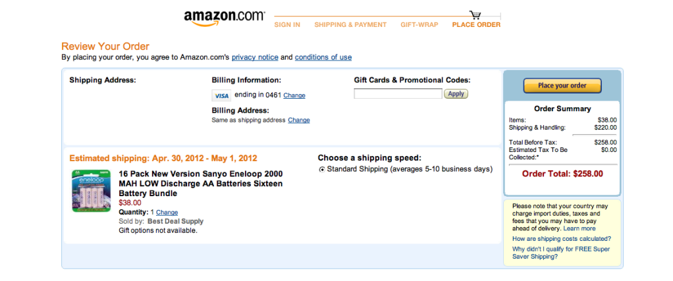Open How are shipping costs calculated
The width and height of the screenshot is (673, 281).
(x=561, y=239)
